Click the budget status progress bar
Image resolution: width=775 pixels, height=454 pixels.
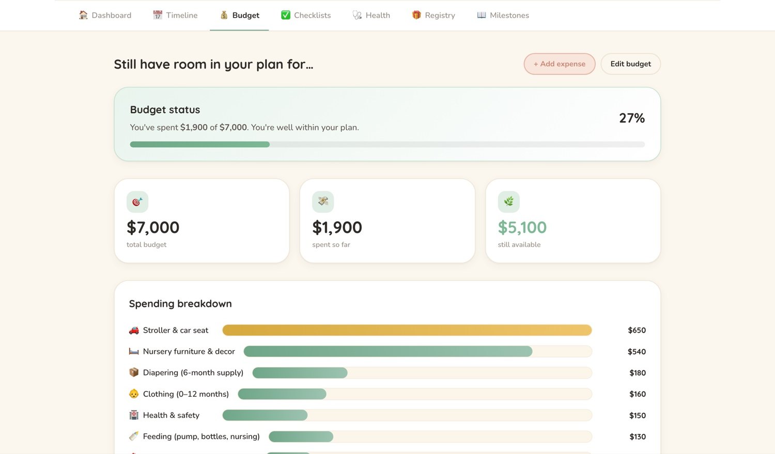point(388,145)
